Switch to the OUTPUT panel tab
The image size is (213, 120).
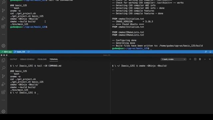coord(14,59)
